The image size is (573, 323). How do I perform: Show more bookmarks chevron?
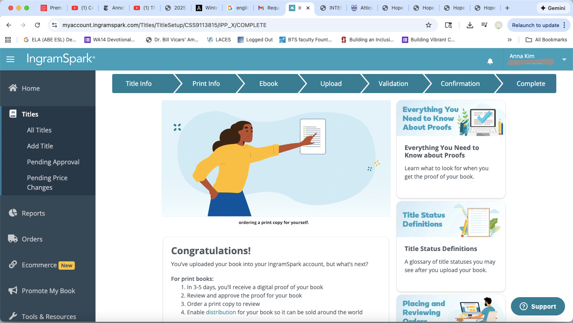[510, 39]
